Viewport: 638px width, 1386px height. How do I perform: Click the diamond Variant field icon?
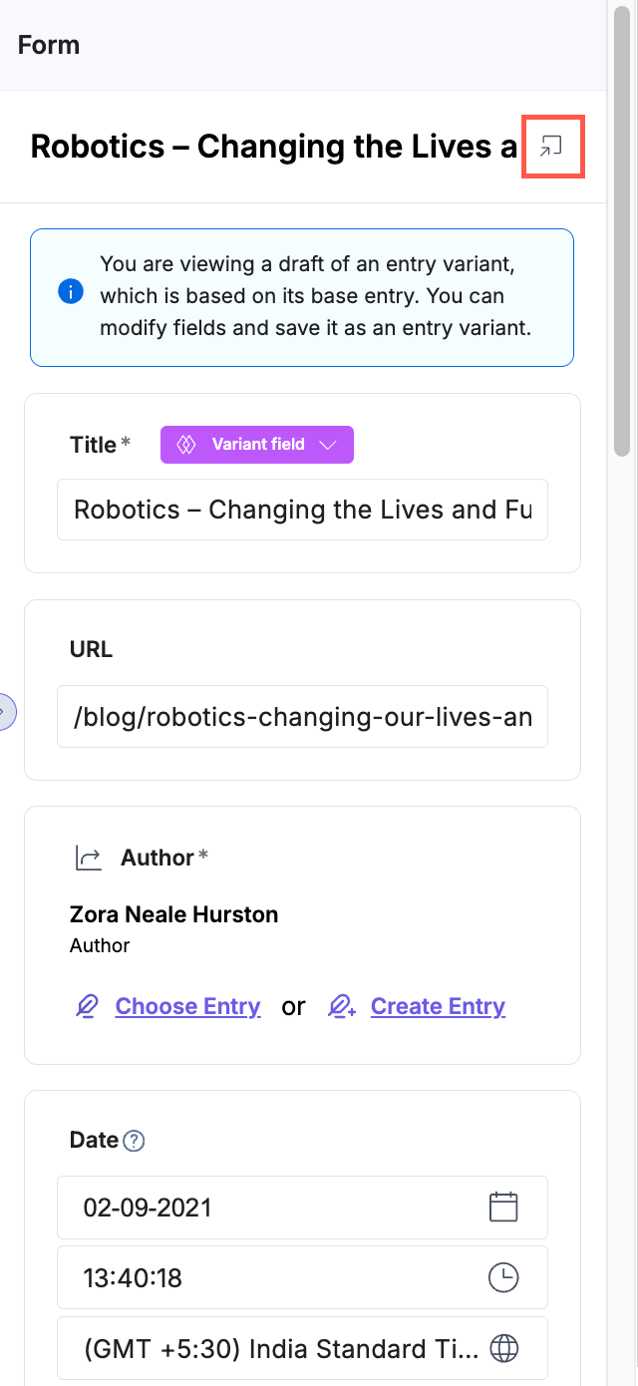pos(185,445)
